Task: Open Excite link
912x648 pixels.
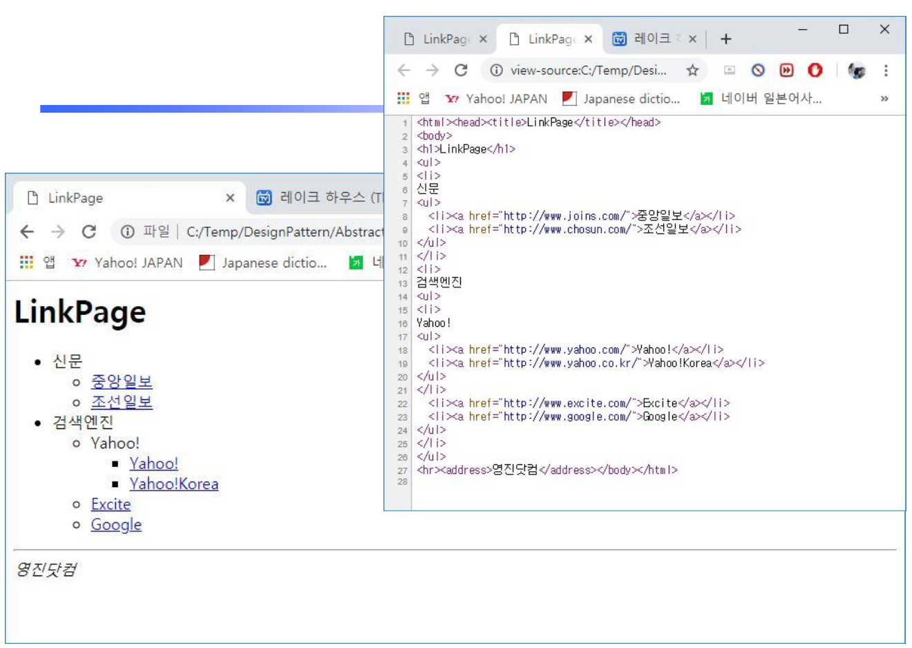Action: click(111, 504)
